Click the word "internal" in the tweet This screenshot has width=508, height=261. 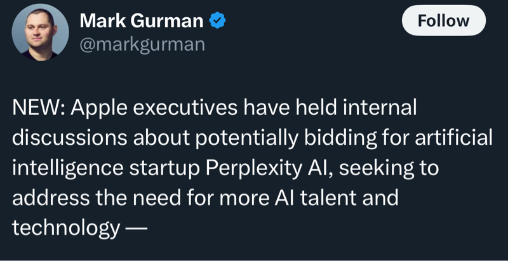[x=379, y=109]
